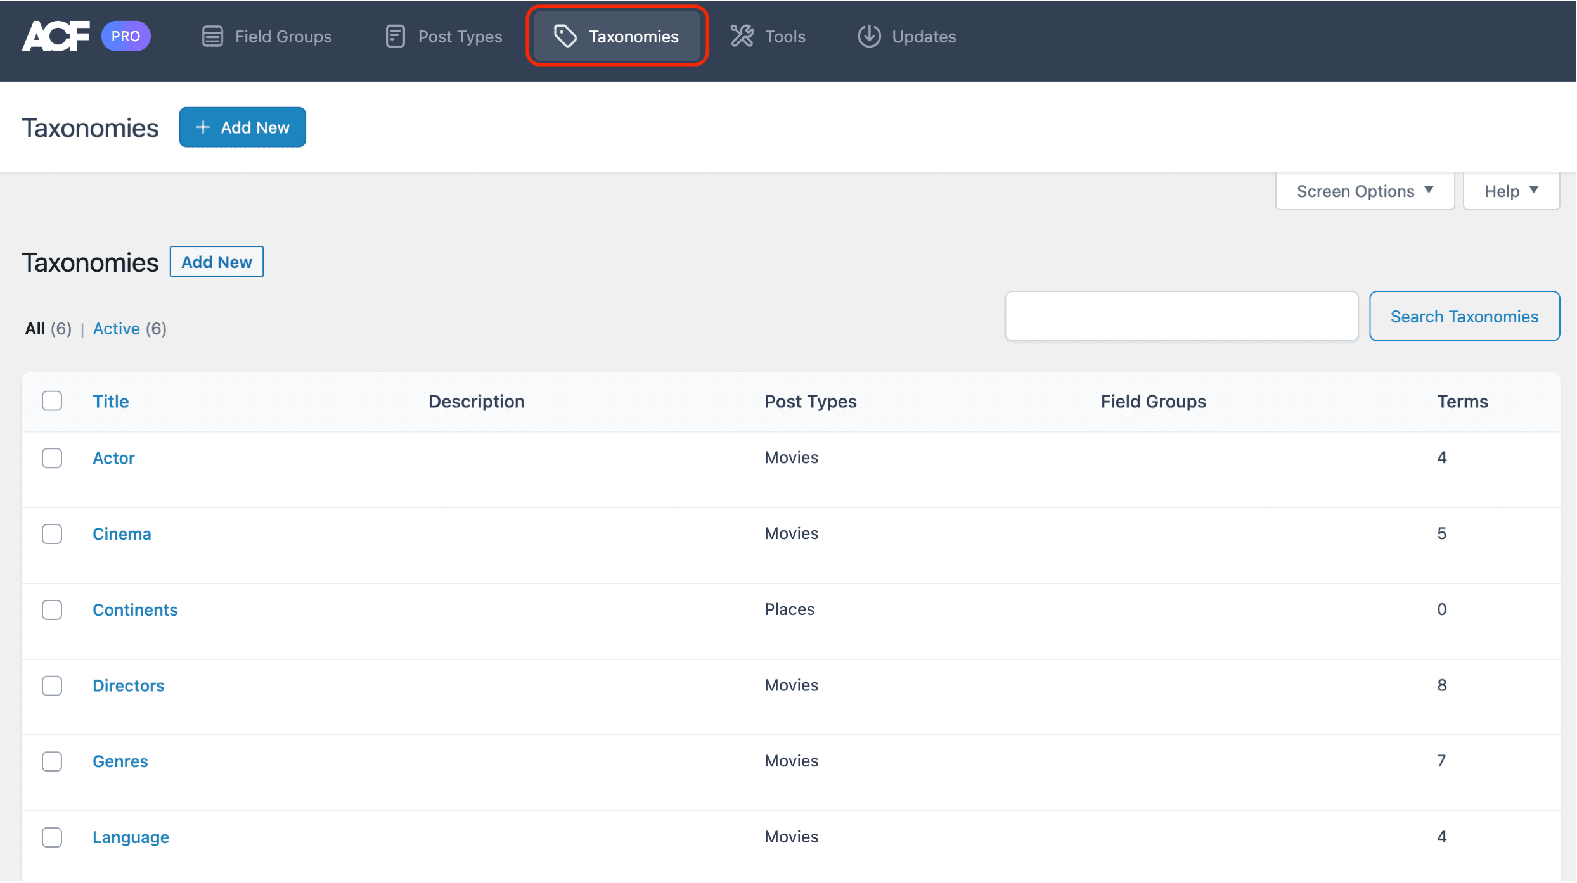
Task: Toggle the Actor taxonomy checkbox
Action: tap(51, 458)
